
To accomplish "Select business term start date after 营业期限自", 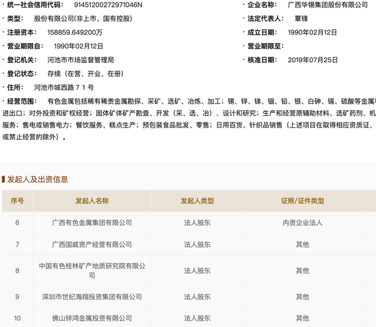I will (79, 46).
